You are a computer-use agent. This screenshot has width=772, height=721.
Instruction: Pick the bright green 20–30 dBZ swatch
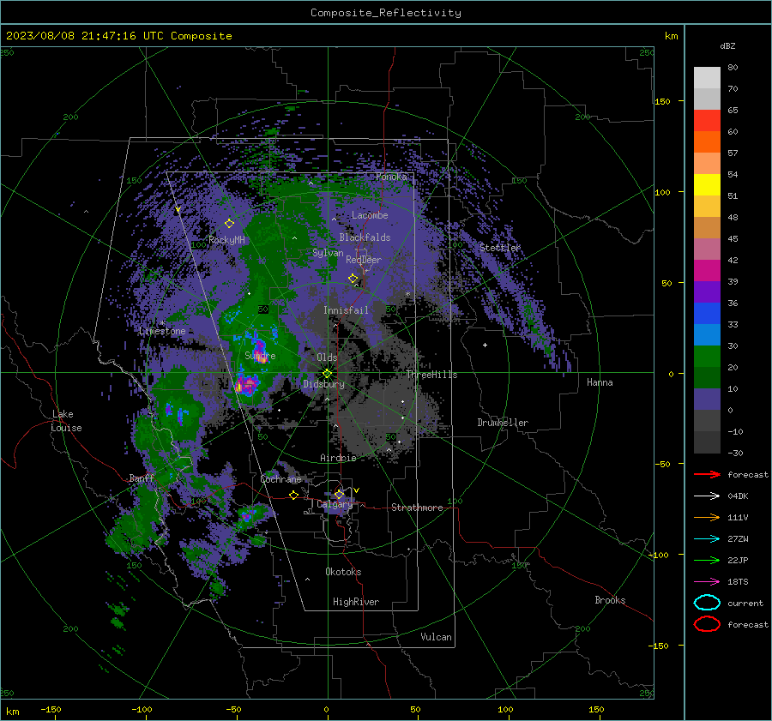(x=707, y=357)
